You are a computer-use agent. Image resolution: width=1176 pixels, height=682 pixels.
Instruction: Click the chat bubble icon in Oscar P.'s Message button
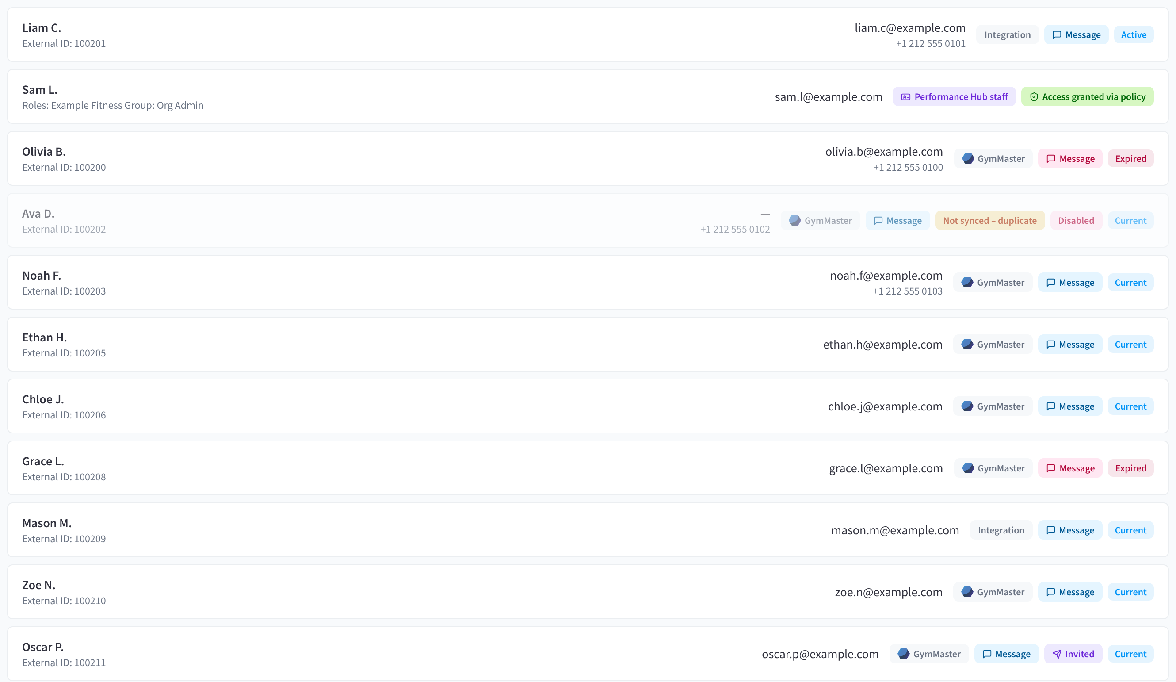(986, 655)
